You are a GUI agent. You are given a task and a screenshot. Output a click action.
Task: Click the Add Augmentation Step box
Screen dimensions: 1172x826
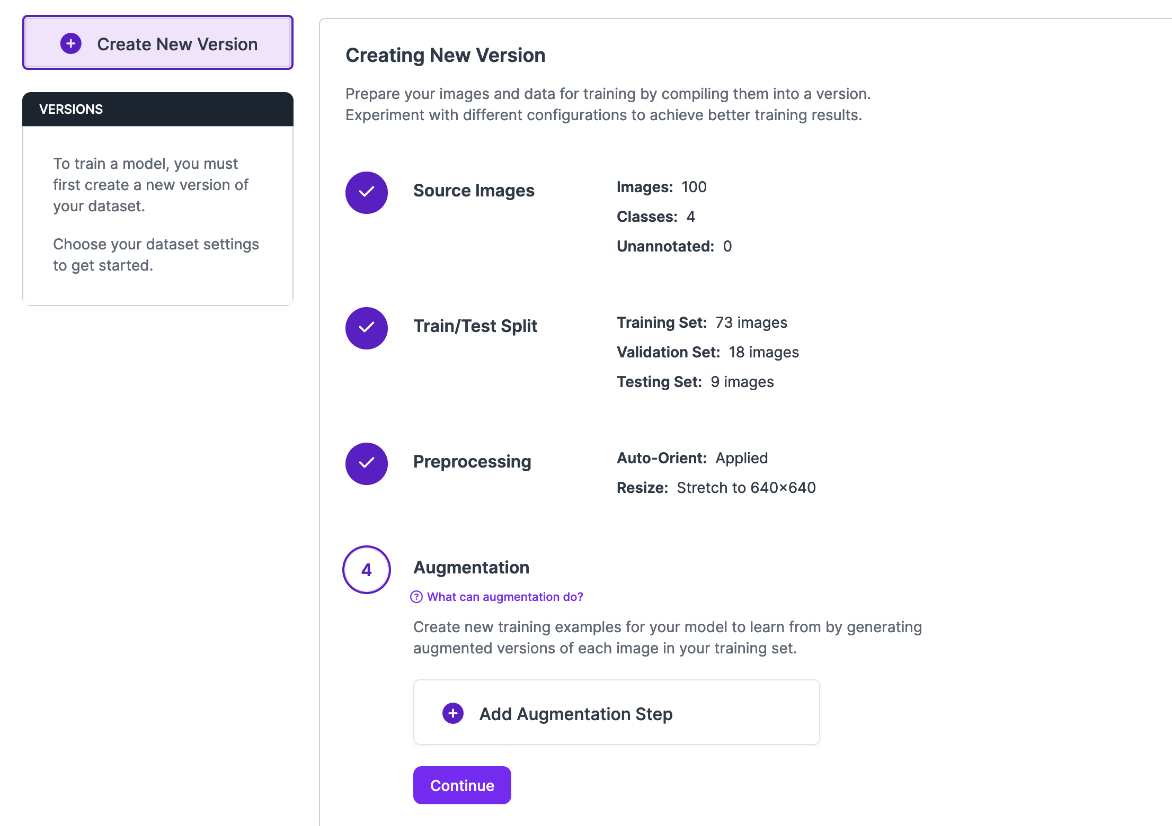(x=617, y=712)
